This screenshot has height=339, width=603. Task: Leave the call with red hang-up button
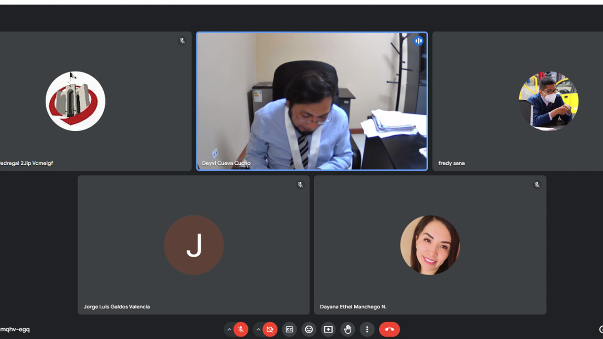pyautogui.click(x=390, y=330)
